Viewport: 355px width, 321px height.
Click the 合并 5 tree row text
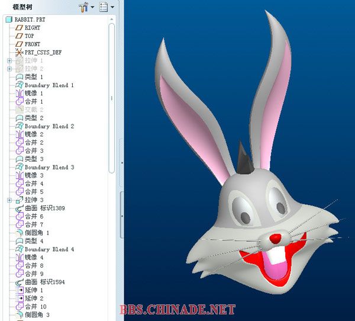click(34, 192)
